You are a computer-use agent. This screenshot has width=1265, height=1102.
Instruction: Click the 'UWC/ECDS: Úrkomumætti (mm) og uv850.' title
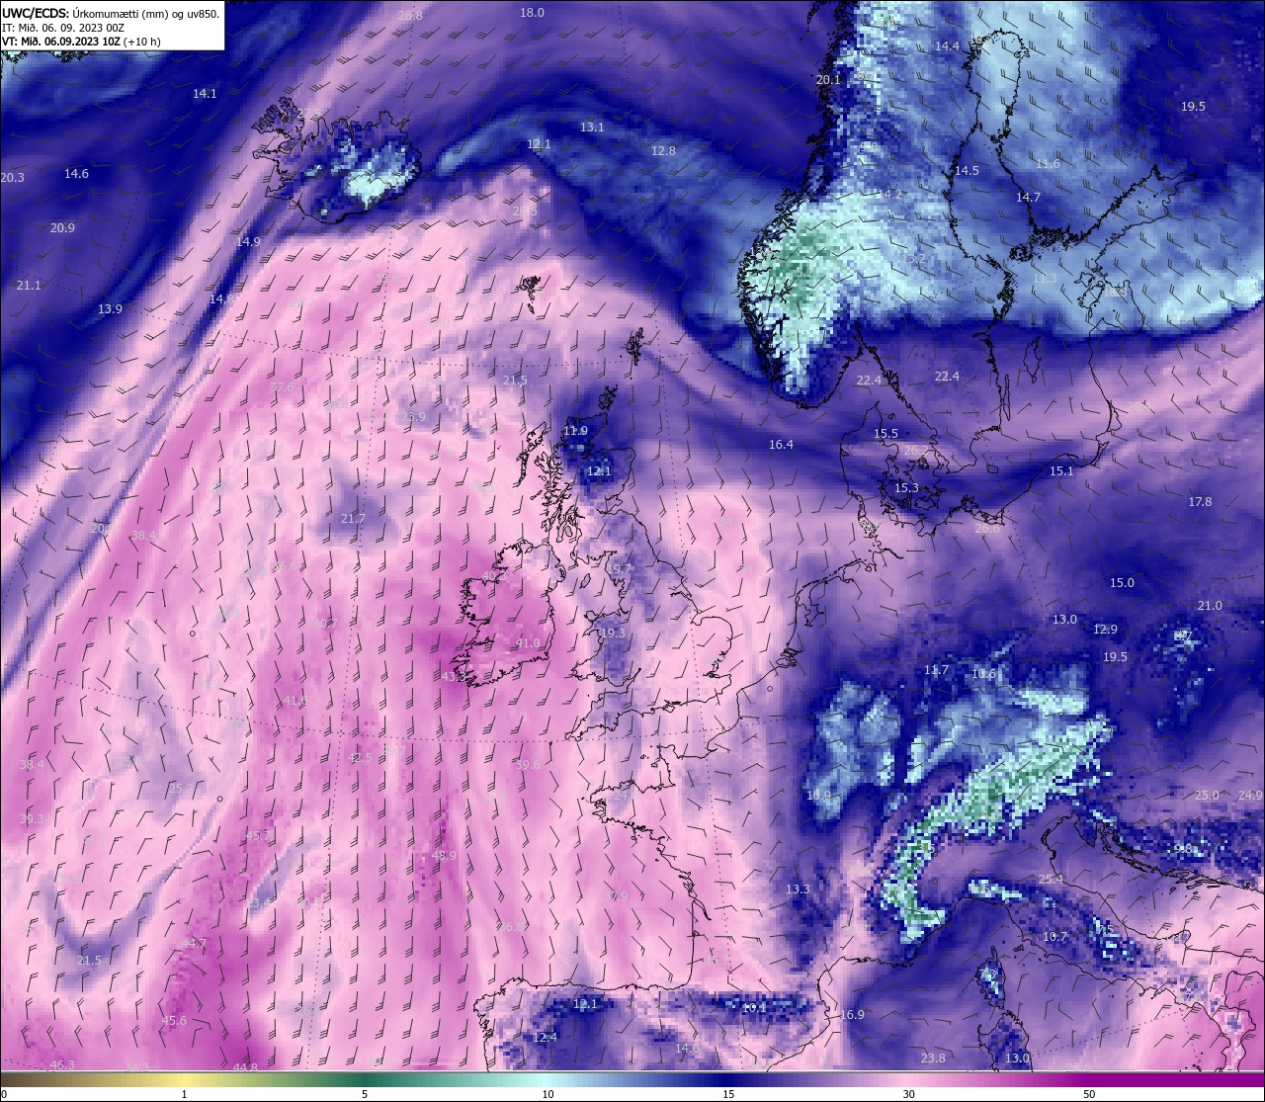click(111, 13)
